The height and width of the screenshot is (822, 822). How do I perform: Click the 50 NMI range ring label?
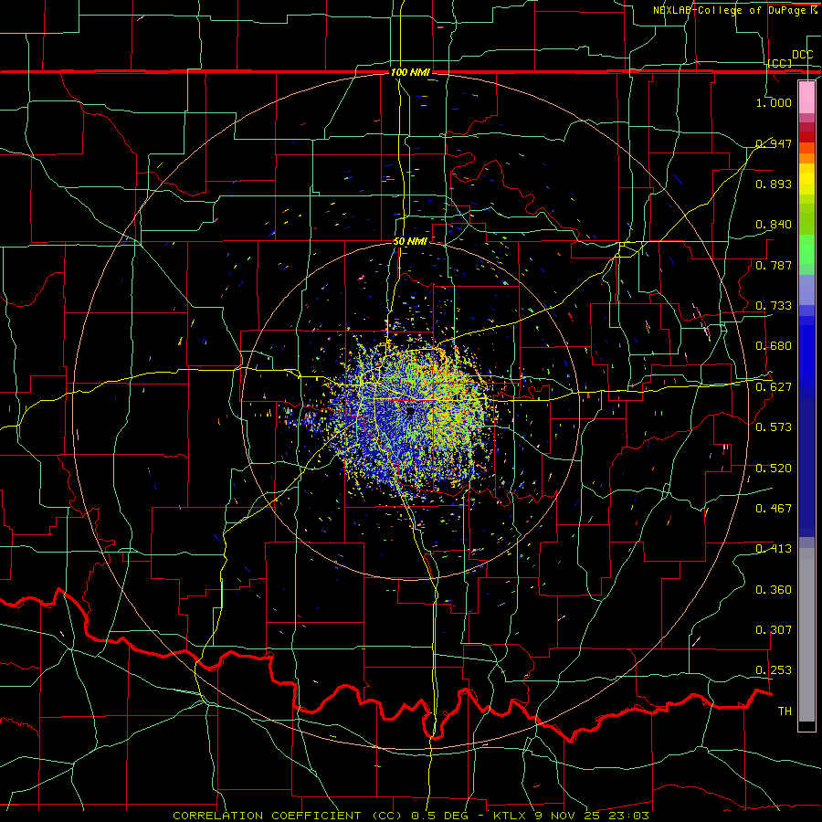(410, 242)
